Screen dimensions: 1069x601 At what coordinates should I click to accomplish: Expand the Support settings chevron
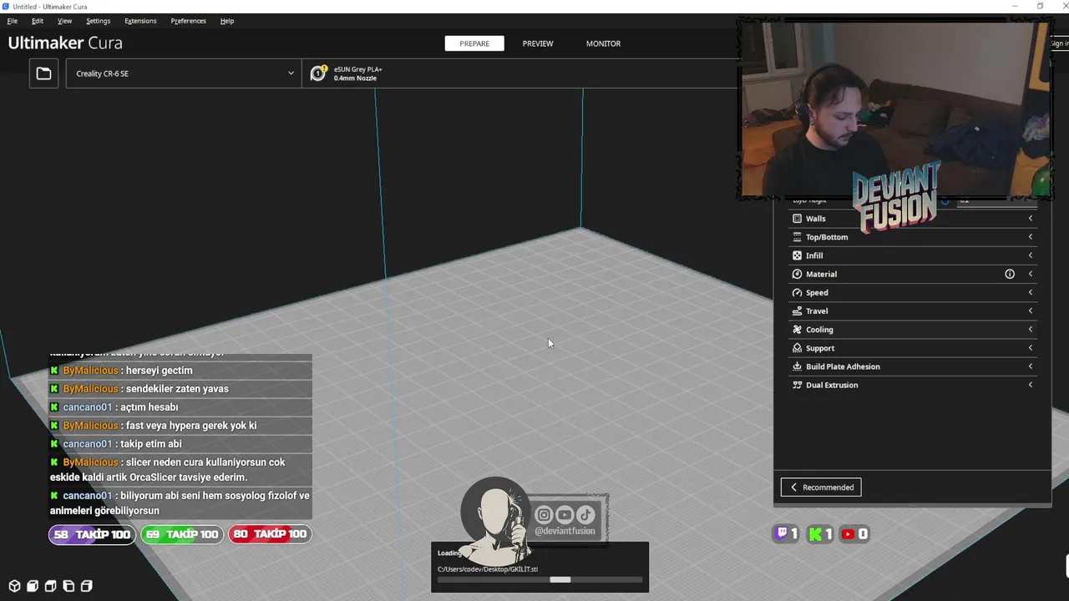point(1031,348)
